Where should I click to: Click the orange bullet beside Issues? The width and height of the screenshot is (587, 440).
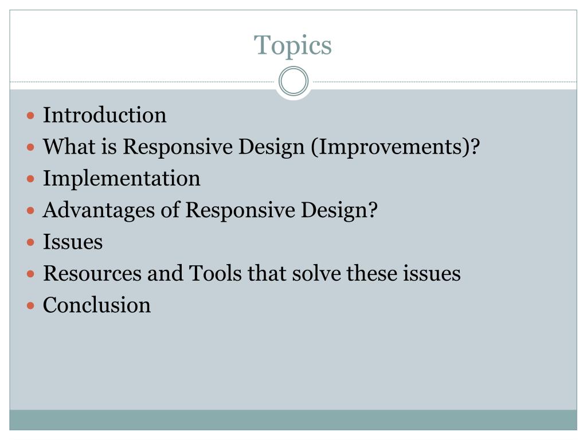point(31,242)
